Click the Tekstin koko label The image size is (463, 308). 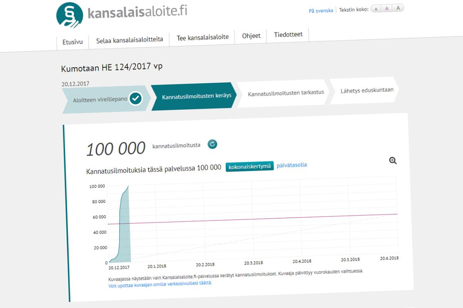pyautogui.click(x=354, y=9)
